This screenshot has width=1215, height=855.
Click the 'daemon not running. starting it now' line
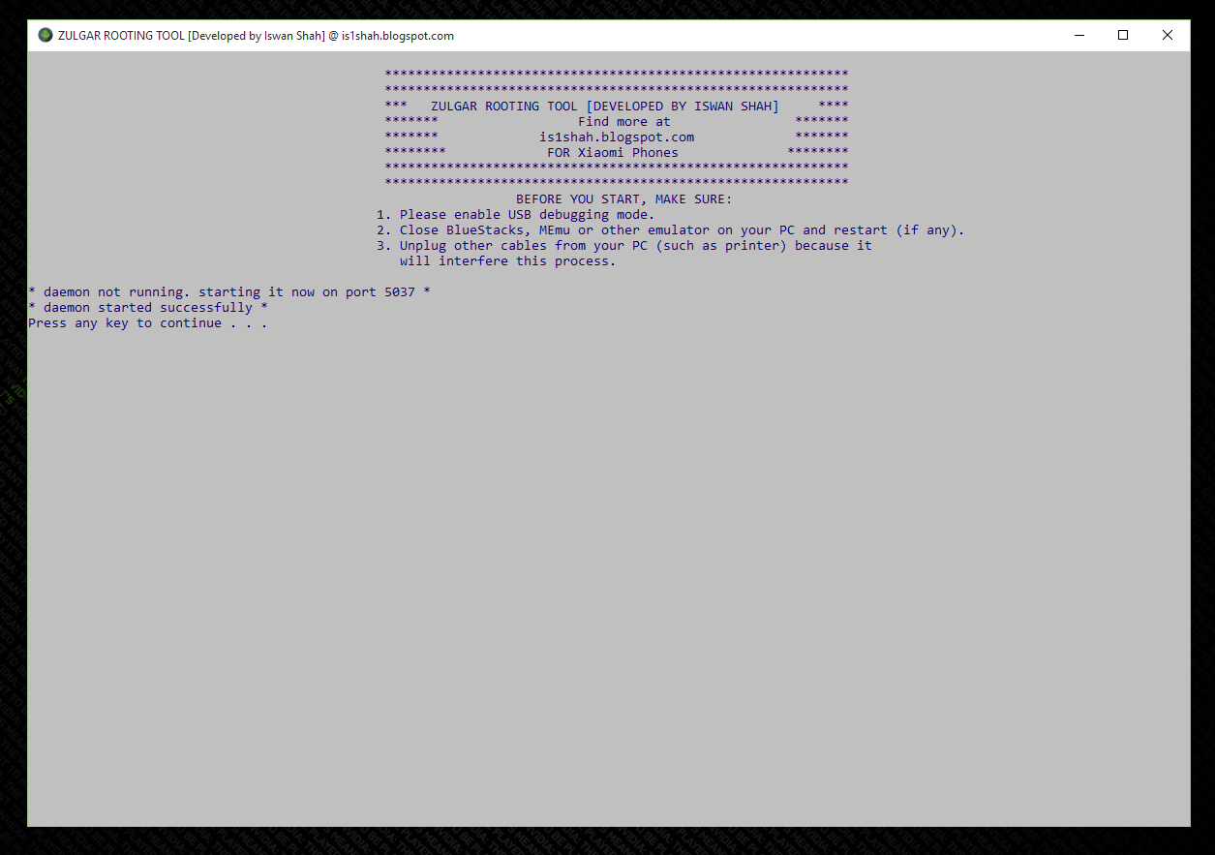tap(229, 292)
